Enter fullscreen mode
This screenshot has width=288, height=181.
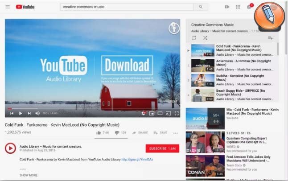click(177, 113)
